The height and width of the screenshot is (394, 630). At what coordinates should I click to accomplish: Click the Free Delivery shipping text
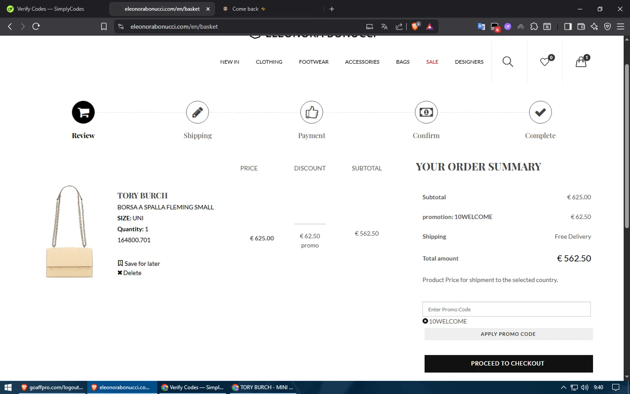pyautogui.click(x=573, y=236)
